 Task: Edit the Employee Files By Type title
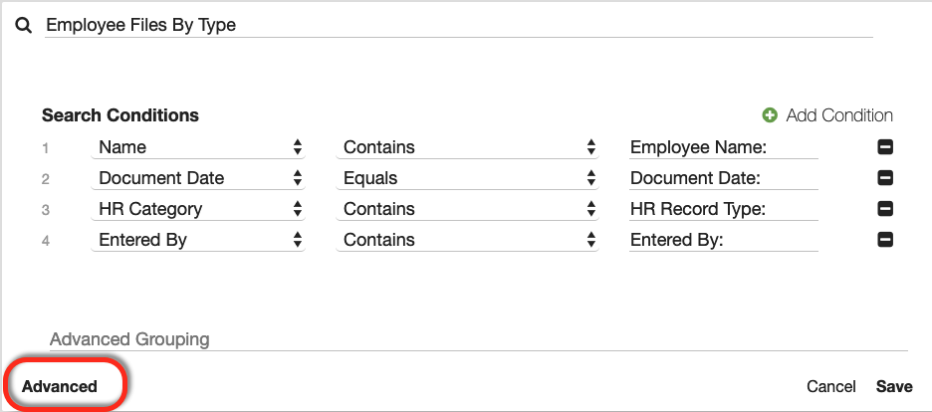(x=458, y=25)
